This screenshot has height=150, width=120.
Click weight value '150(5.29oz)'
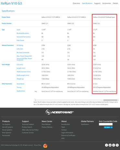pyautogui.click(x=97, y=79)
